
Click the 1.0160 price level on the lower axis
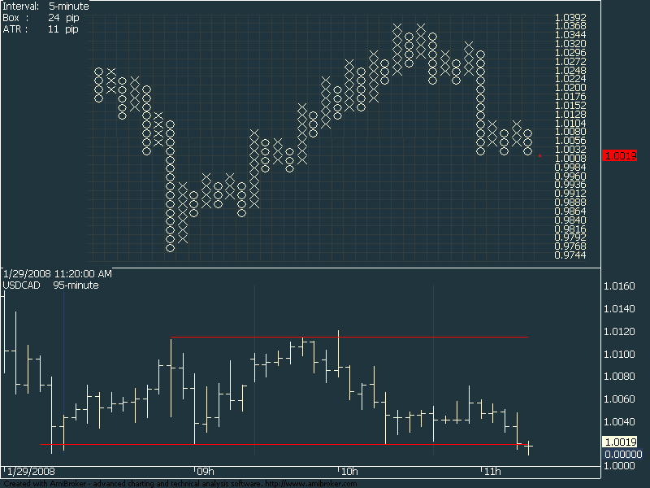[x=619, y=286]
